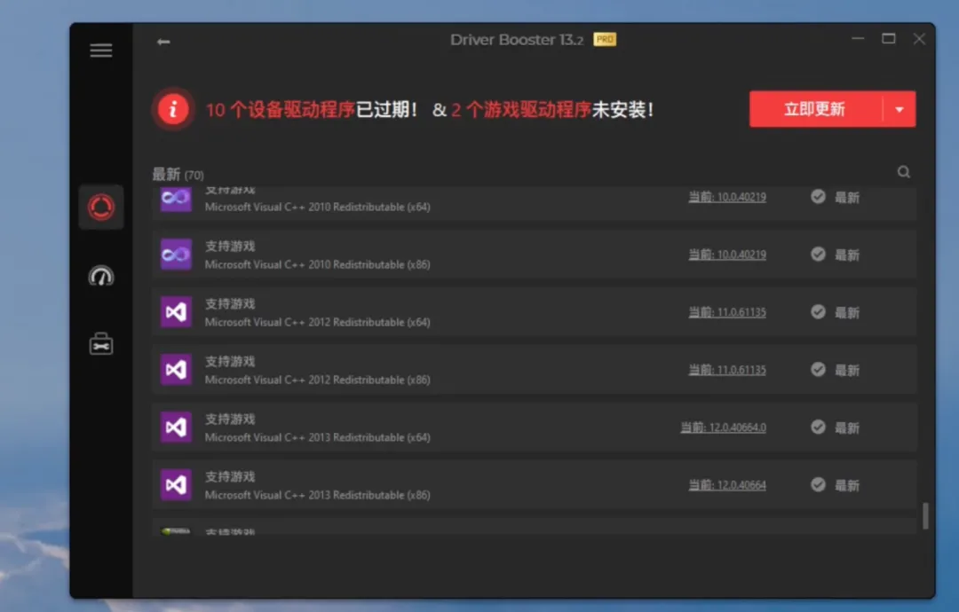
Task: Click check mark for Visual C++ 2013 (x64)
Action: [819, 427]
